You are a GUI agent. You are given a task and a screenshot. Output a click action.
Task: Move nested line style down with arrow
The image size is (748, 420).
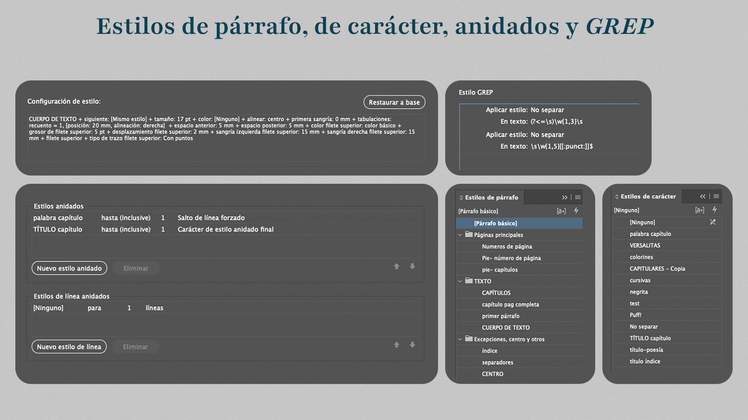[412, 345]
